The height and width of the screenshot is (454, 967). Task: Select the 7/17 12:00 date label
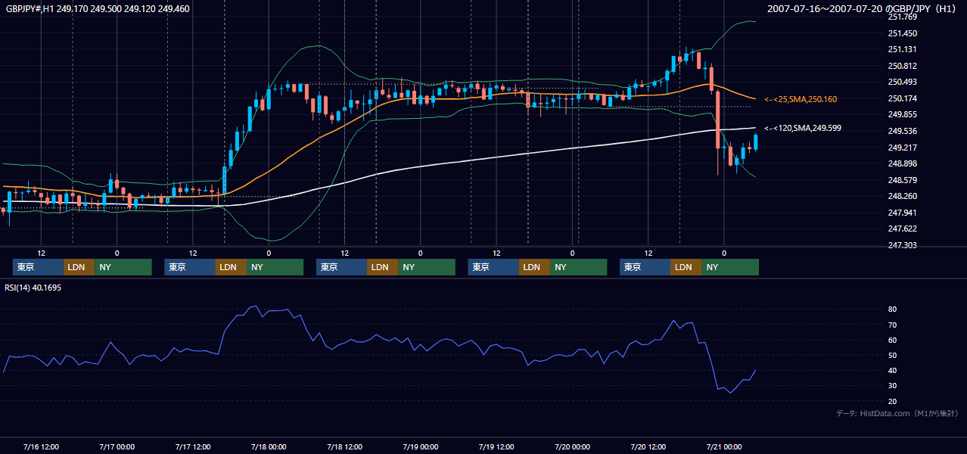coord(192,446)
